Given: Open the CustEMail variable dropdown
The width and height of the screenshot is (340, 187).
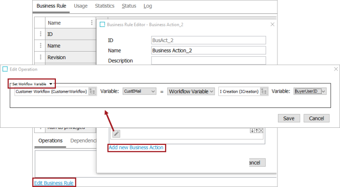Looking at the screenshot, I should [139, 91].
